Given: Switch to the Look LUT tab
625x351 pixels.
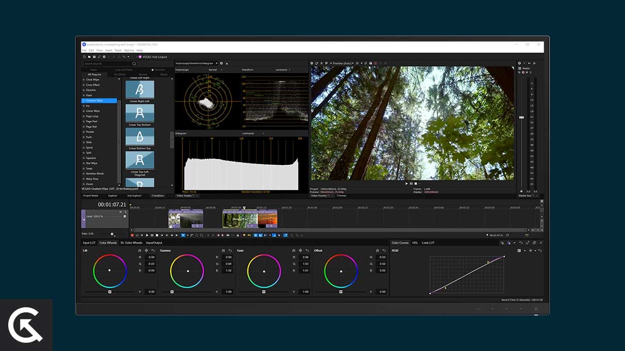Looking at the screenshot, I should (x=428, y=243).
